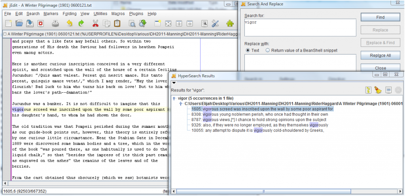This screenshot has width=405, height=196.
Task: Open the File menu
Action: pos(8,14)
